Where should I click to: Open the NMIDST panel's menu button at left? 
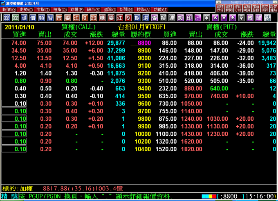[x=219, y=2]
